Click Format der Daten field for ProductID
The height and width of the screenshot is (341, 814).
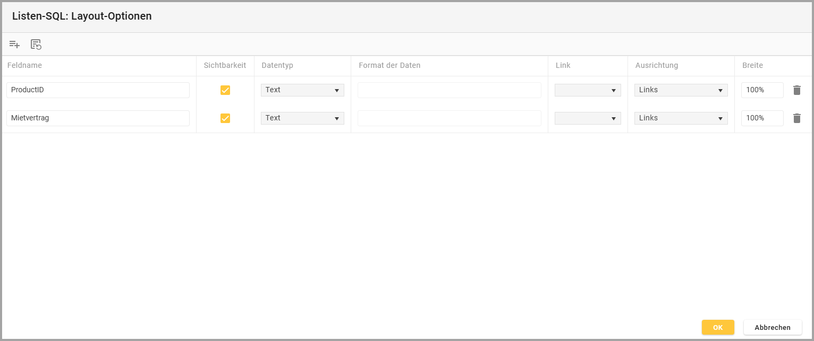(449, 90)
